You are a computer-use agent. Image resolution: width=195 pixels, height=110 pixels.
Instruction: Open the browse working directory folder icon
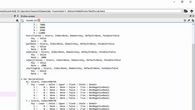click(x=186, y=11)
